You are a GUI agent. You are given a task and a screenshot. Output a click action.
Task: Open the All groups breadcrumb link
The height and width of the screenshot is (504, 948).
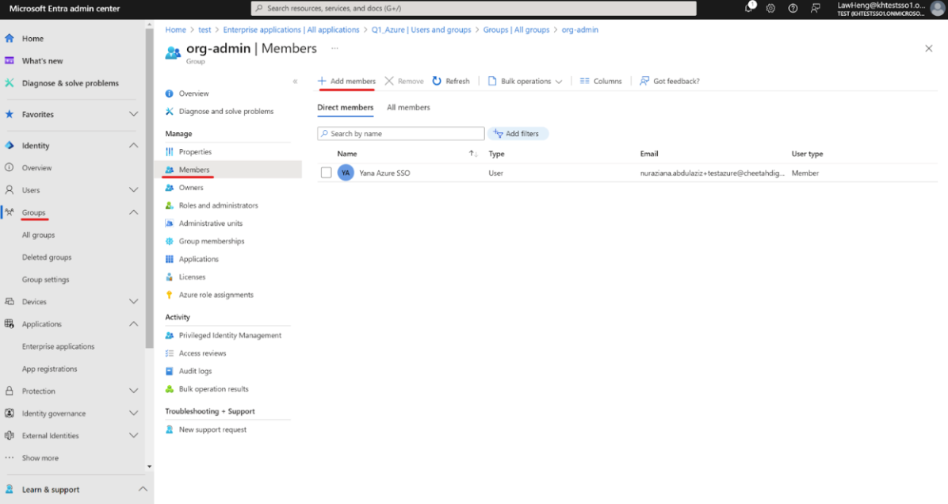(x=516, y=30)
